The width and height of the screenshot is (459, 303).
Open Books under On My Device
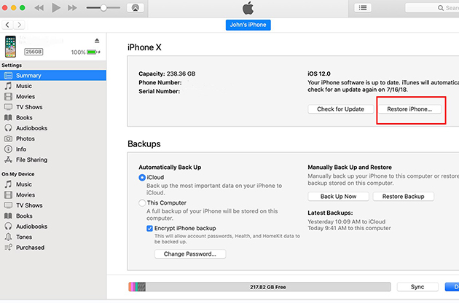click(53, 216)
